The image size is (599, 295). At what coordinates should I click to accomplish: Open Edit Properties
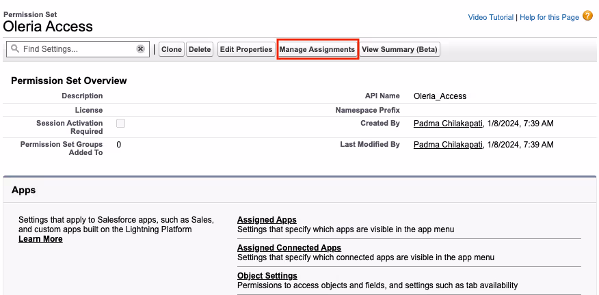click(x=246, y=49)
